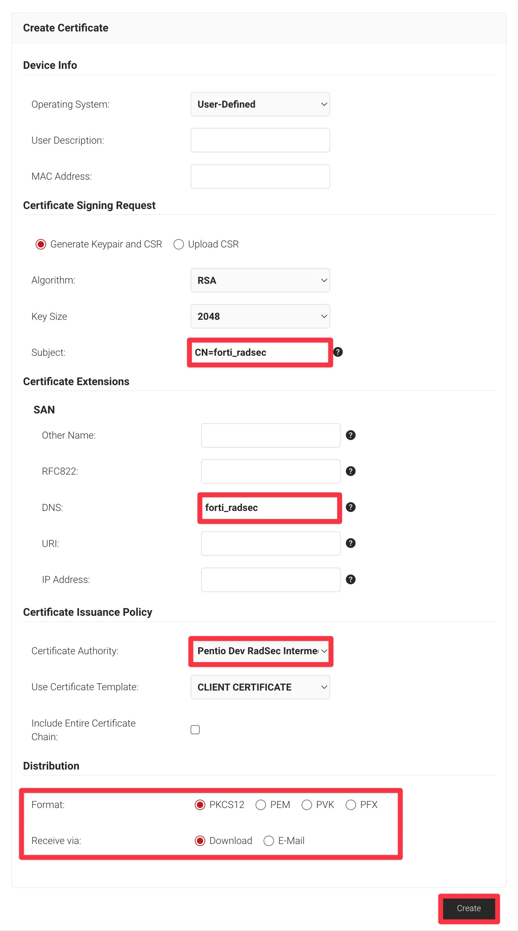Choose the PVK format radio button

coord(306,805)
